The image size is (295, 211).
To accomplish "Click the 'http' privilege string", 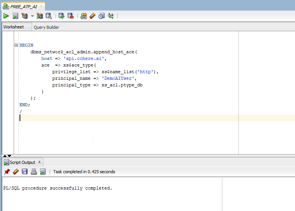I will (145, 72).
